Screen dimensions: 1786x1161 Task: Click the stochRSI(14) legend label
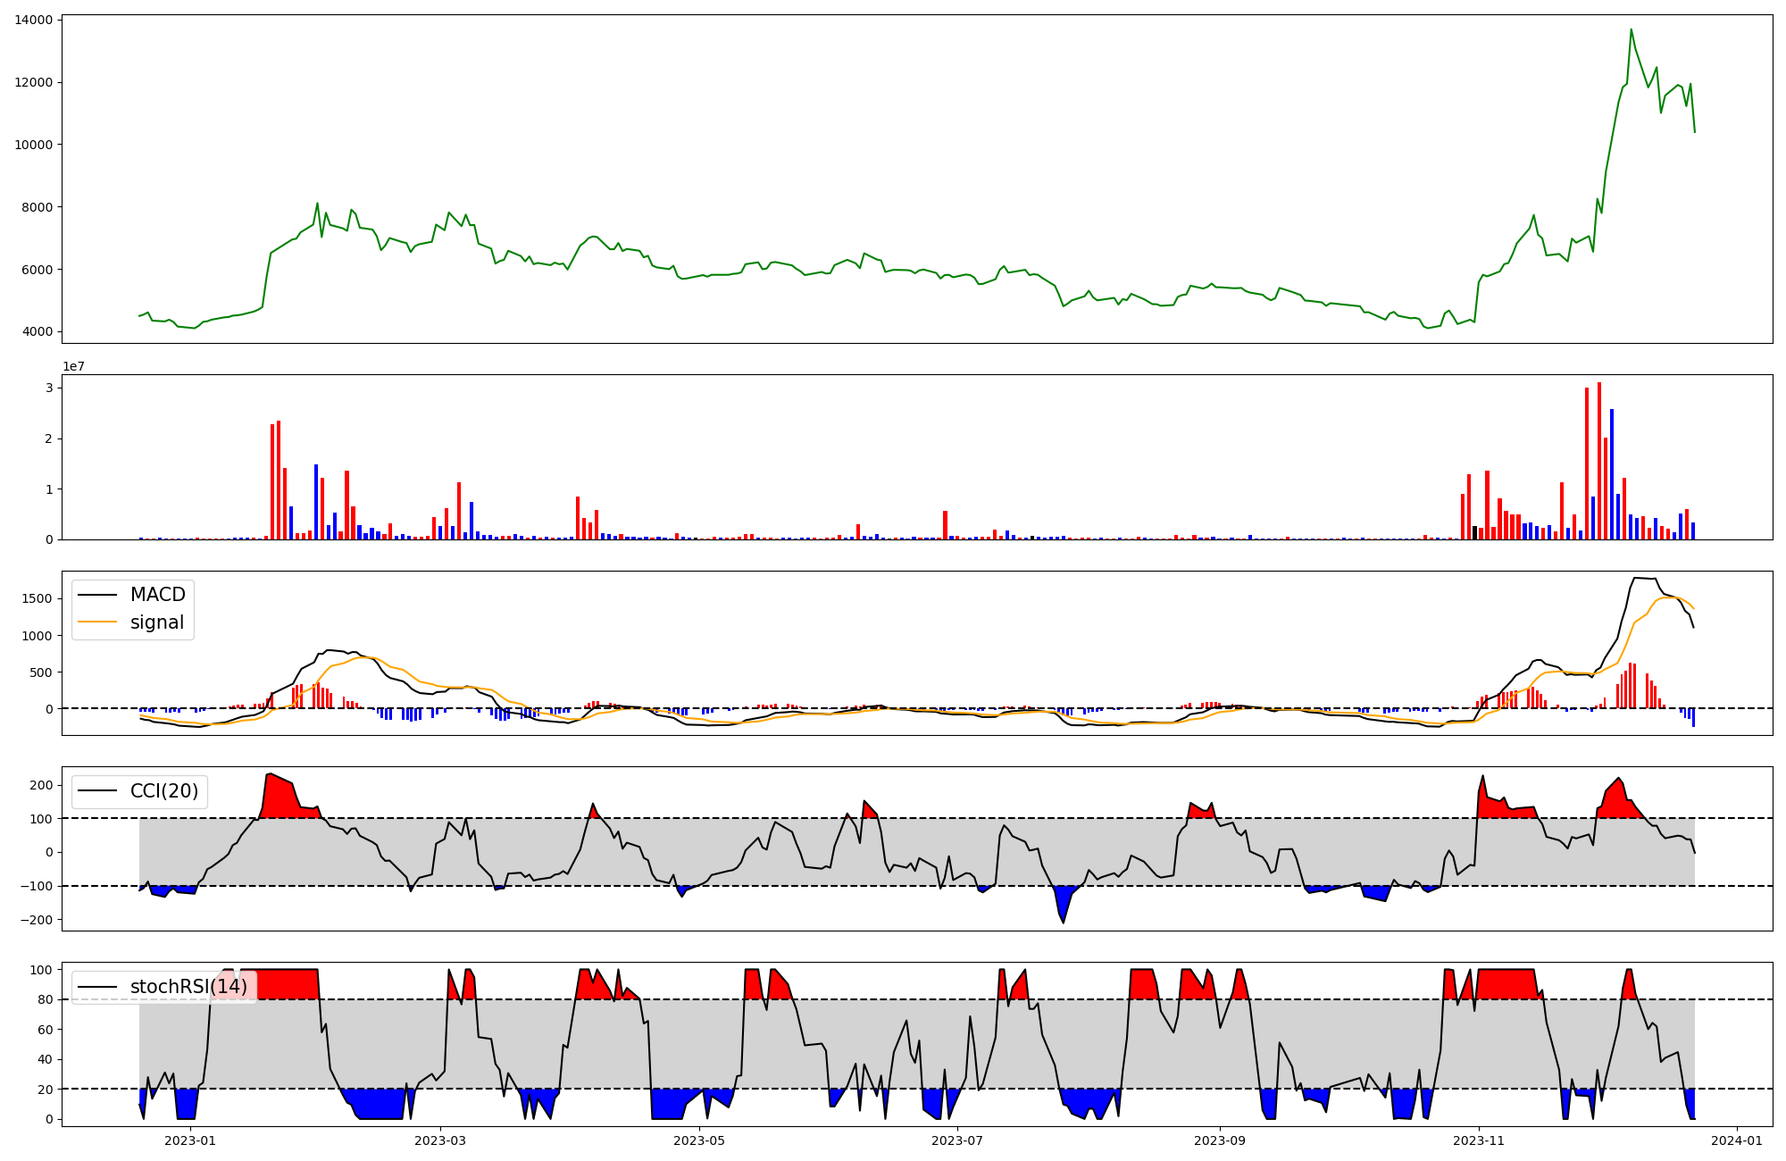coord(188,987)
